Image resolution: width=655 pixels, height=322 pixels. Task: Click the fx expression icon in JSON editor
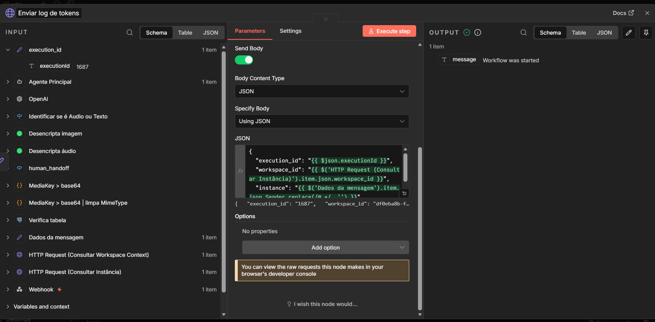240,171
